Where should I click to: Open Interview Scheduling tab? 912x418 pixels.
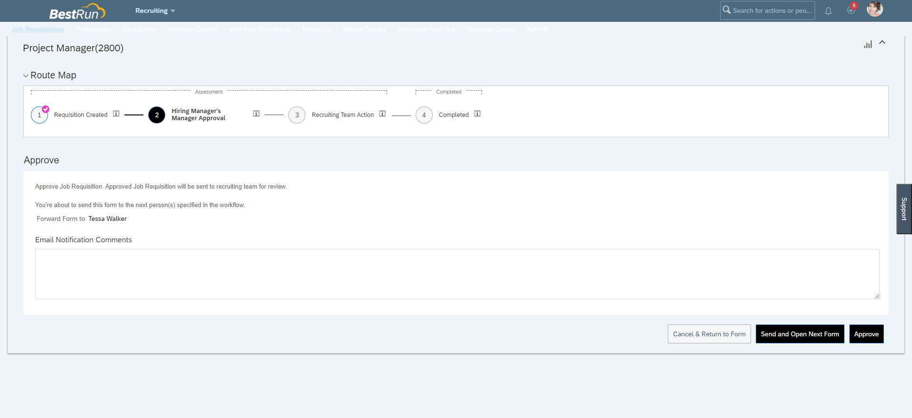tap(260, 29)
